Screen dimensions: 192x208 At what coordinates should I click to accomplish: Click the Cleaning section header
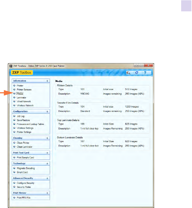coord(31,138)
